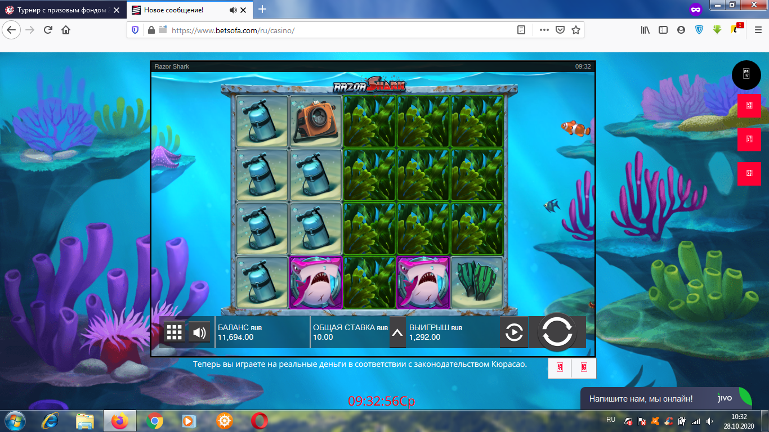Image resolution: width=769 pixels, height=432 pixels.
Task: Switch to the 'Турнир с призовым фондом' tab
Action: pos(62,10)
